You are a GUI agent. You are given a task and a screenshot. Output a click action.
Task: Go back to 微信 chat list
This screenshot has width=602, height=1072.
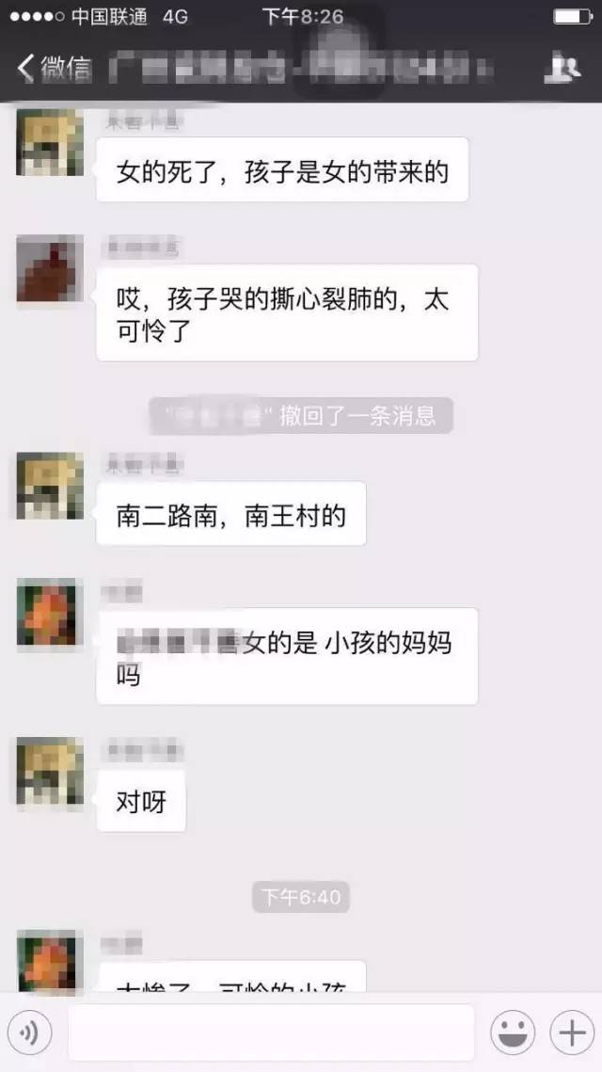coord(54,68)
